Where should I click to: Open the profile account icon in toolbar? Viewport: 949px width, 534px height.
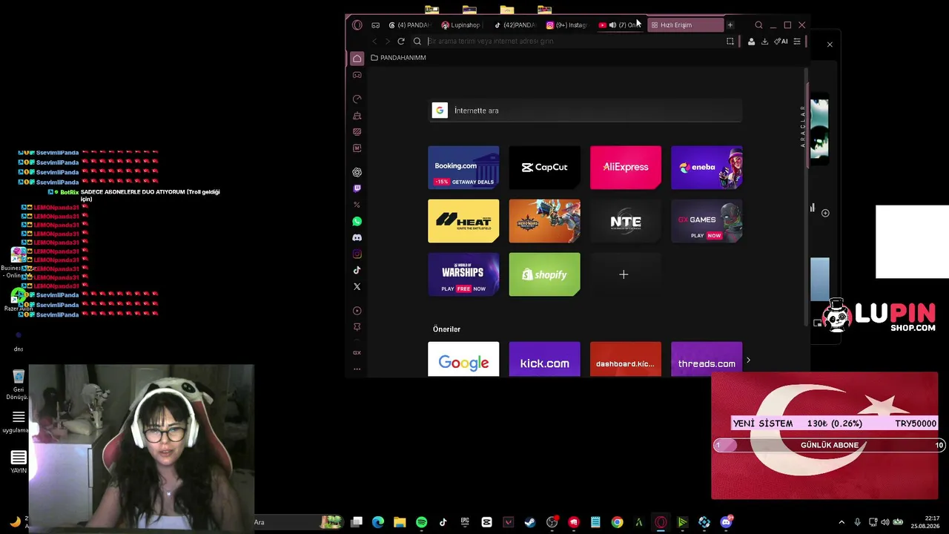pos(751,42)
